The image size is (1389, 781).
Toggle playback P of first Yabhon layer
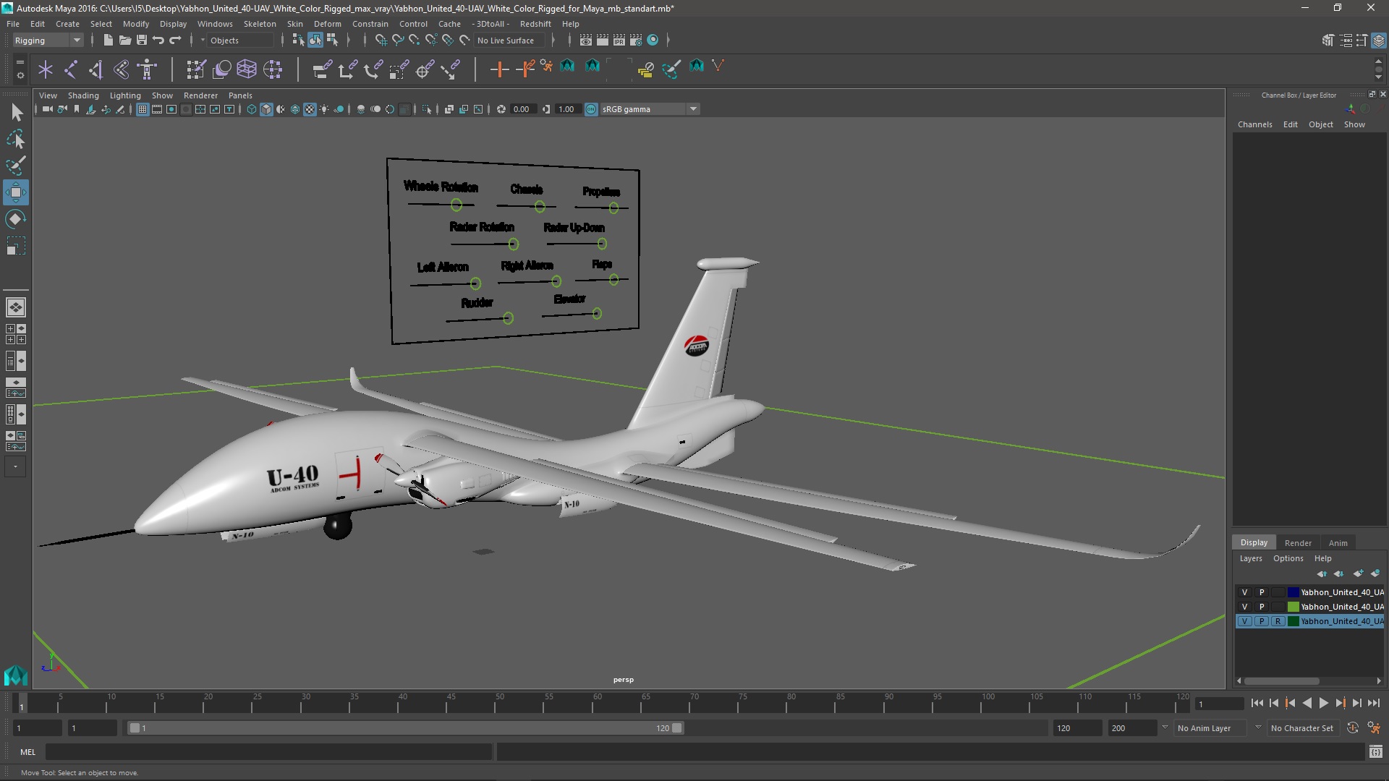[1261, 592]
